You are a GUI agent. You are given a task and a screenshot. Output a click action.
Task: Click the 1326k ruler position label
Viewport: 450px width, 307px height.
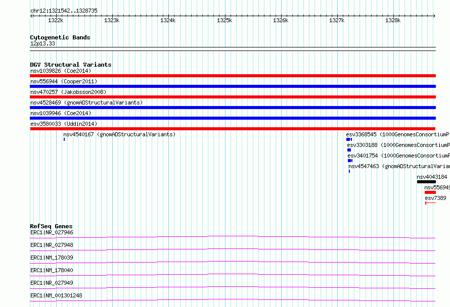click(x=281, y=20)
